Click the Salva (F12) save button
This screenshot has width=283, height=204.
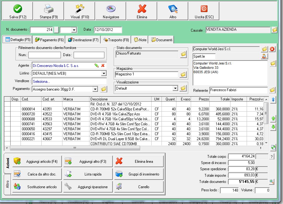pos(17,11)
